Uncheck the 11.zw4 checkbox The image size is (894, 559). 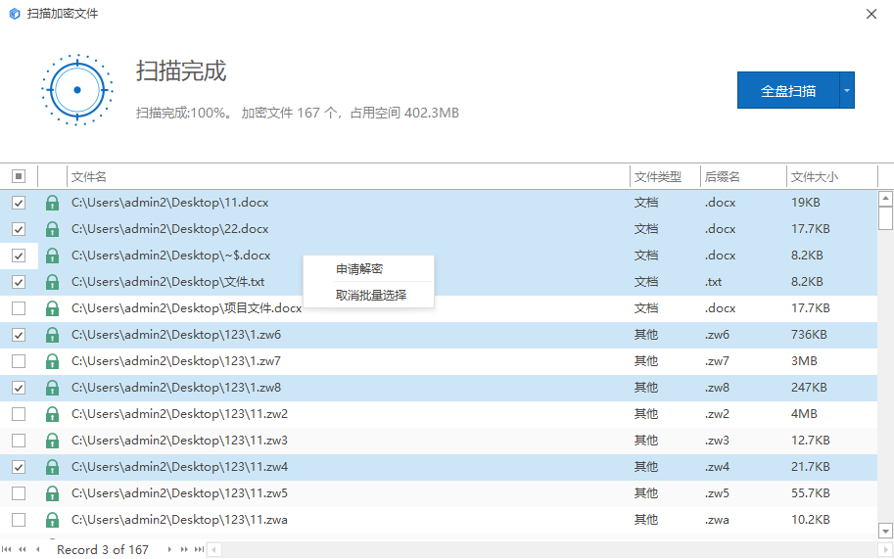point(19,467)
